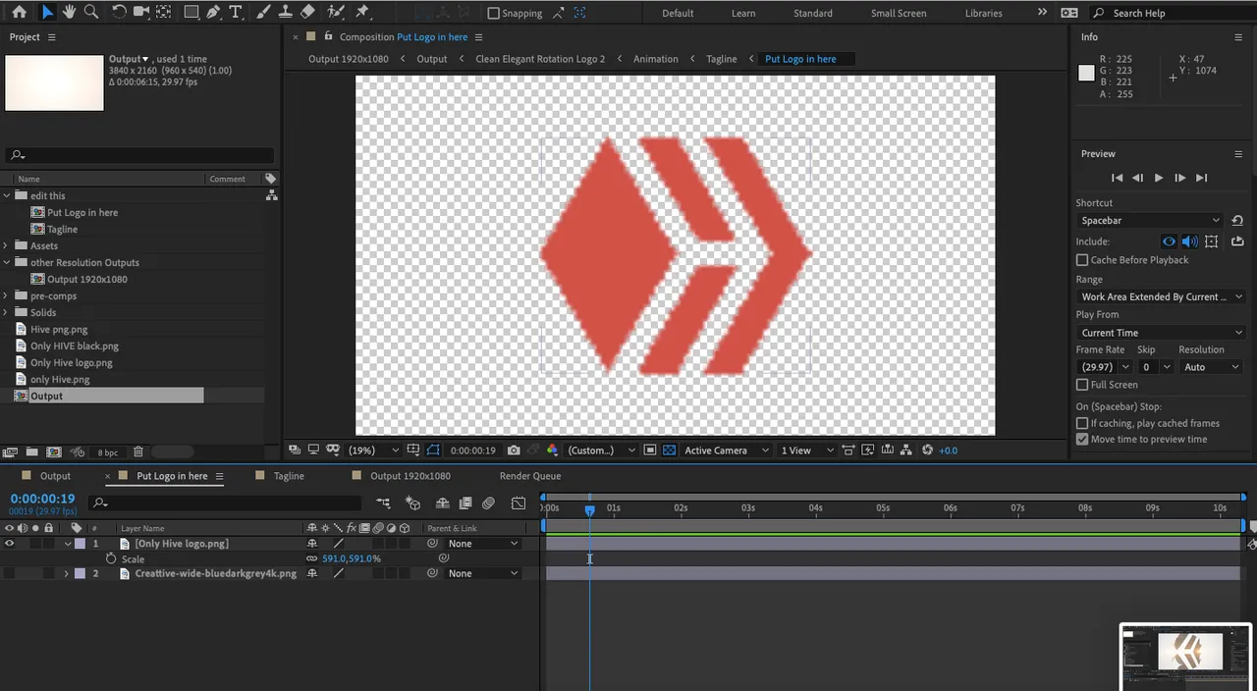Select the Only HIVE black.png project item
1257x691 pixels.
(75, 346)
